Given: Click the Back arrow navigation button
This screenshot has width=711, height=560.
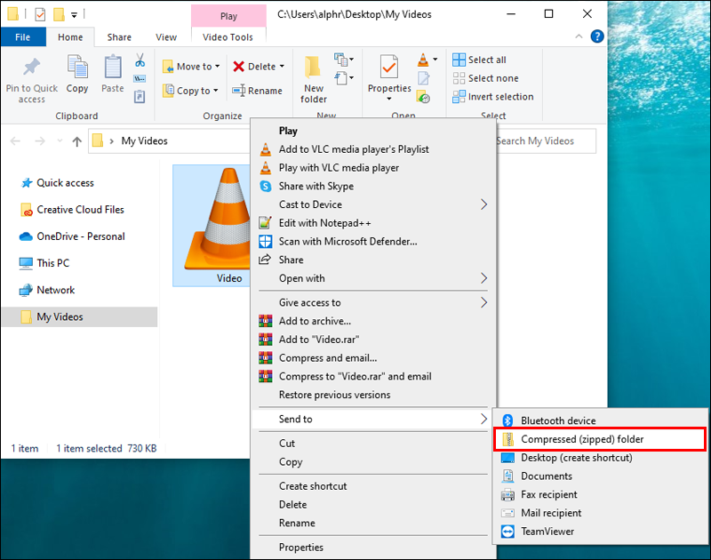Looking at the screenshot, I should click(15, 141).
